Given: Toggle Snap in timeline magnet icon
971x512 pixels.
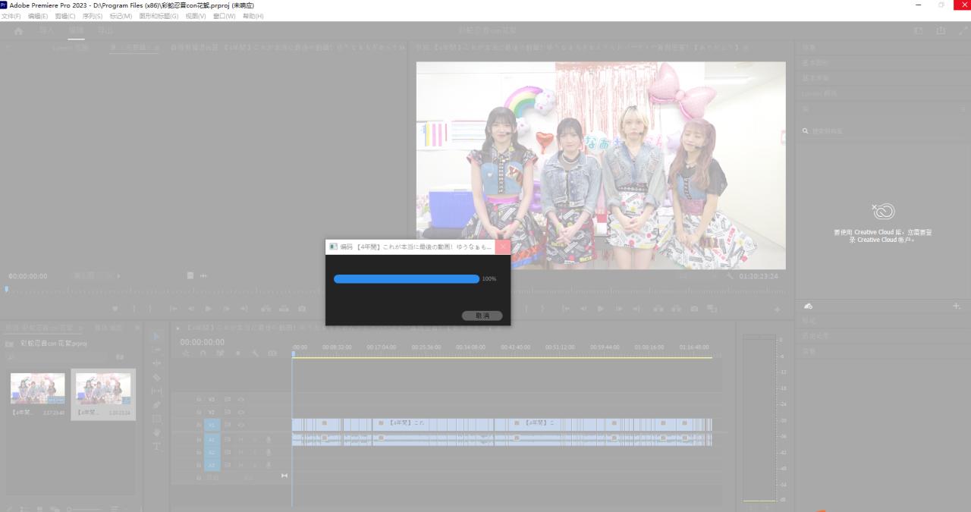Looking at the screenshot, I should (203, 353).
